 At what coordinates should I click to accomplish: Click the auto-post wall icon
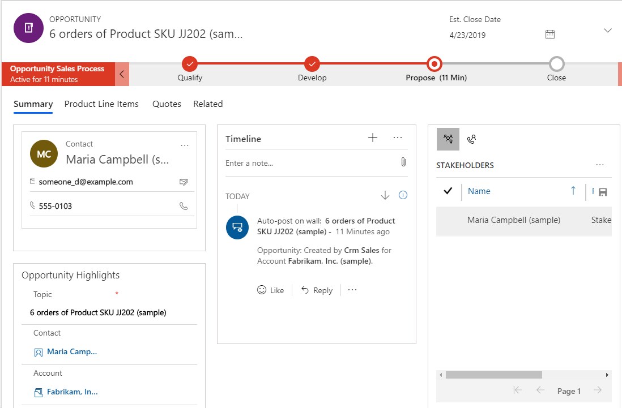pos(237,227)
